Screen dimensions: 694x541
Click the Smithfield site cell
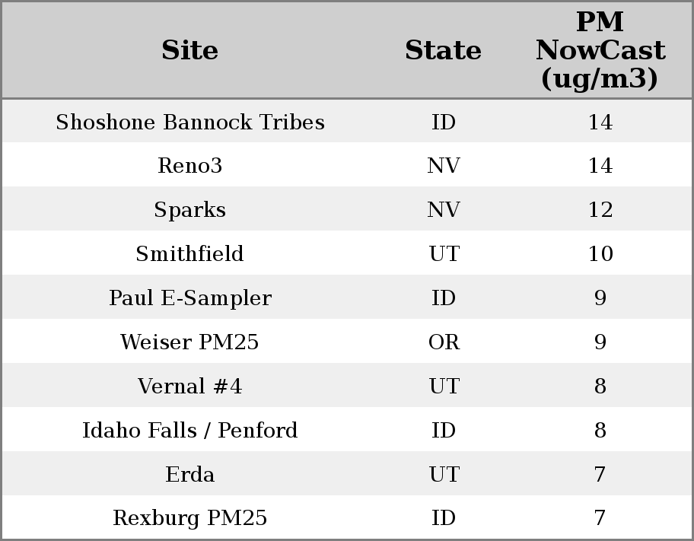point(189,254)
